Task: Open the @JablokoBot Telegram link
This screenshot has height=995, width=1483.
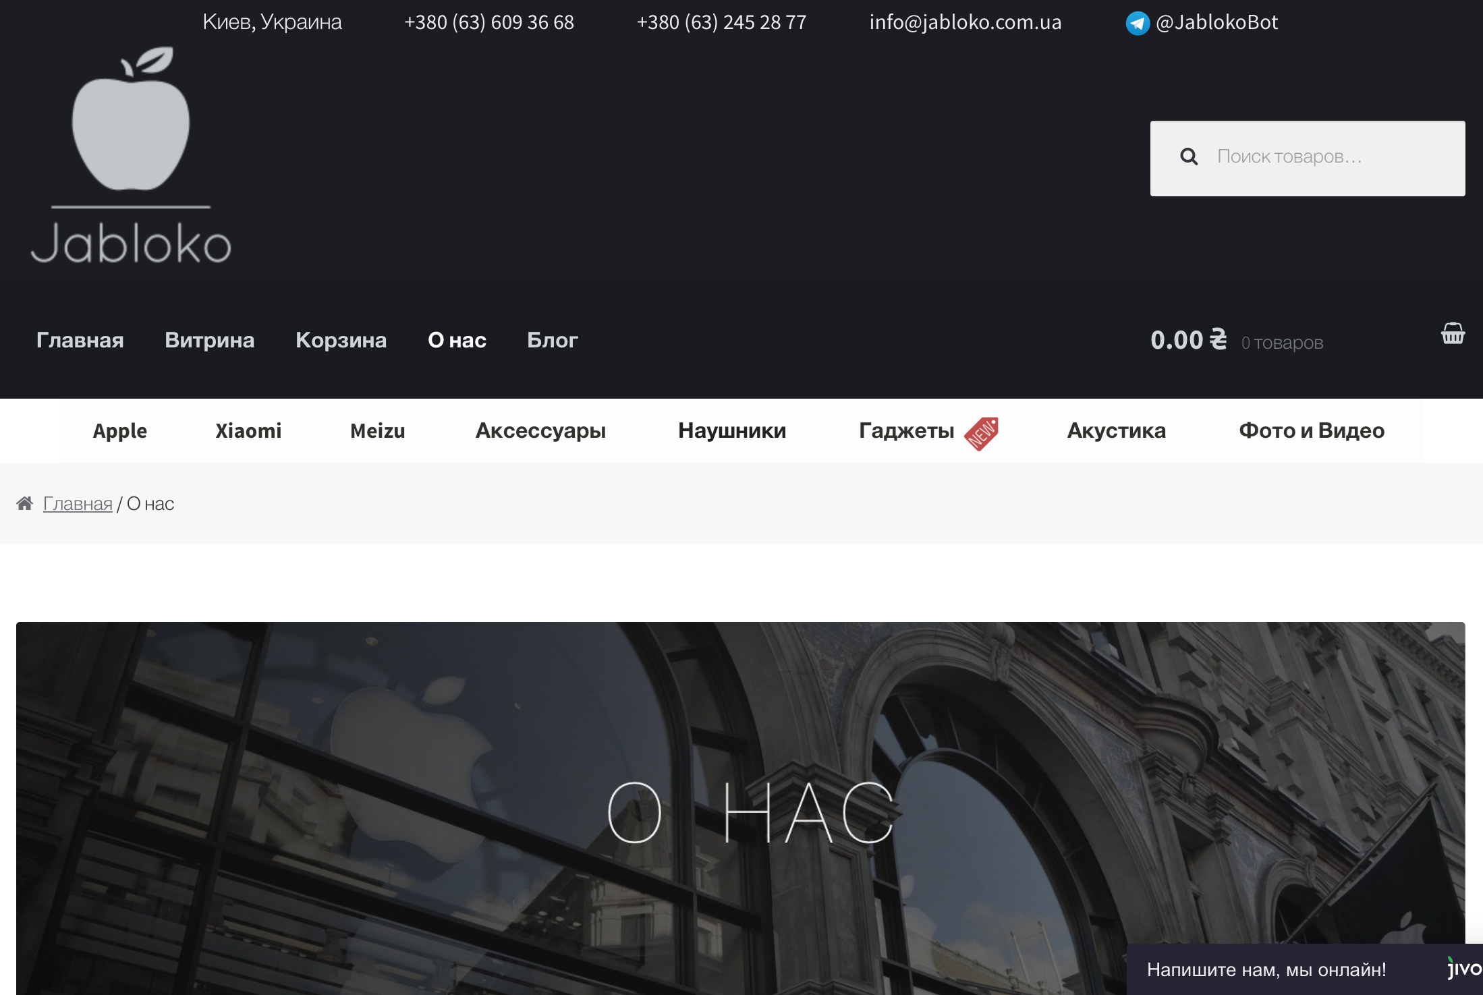Action: (1216, 22)
